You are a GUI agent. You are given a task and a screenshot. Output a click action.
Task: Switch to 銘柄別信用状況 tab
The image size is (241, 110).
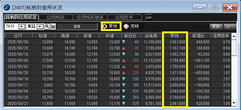21,17
